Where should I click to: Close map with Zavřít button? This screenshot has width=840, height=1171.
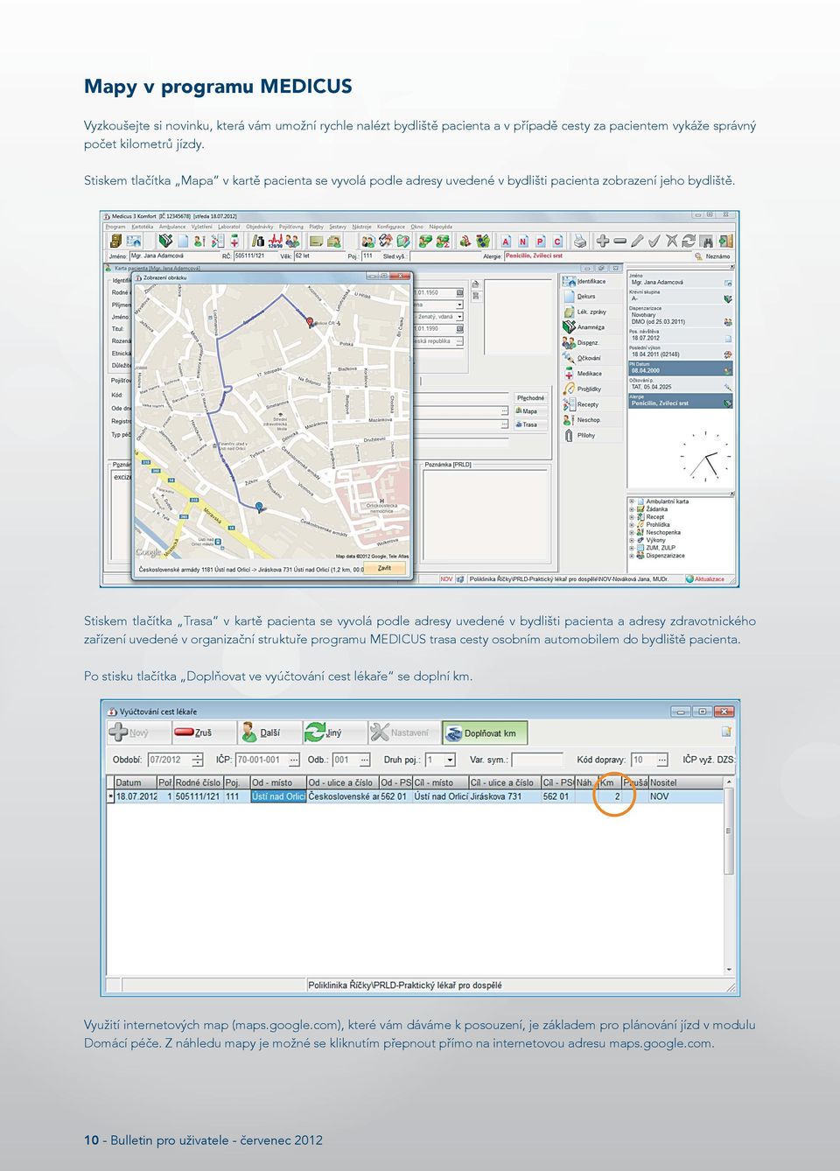coord(384,568)
